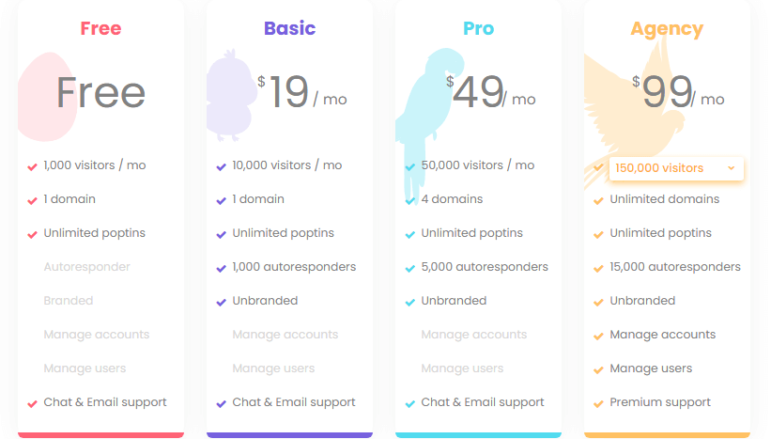771x439 pixels.
Task: Click the pink egg shape icon
Action: 48,97
